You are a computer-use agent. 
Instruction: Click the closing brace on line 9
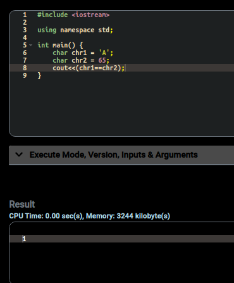click(x=39, y=75)
